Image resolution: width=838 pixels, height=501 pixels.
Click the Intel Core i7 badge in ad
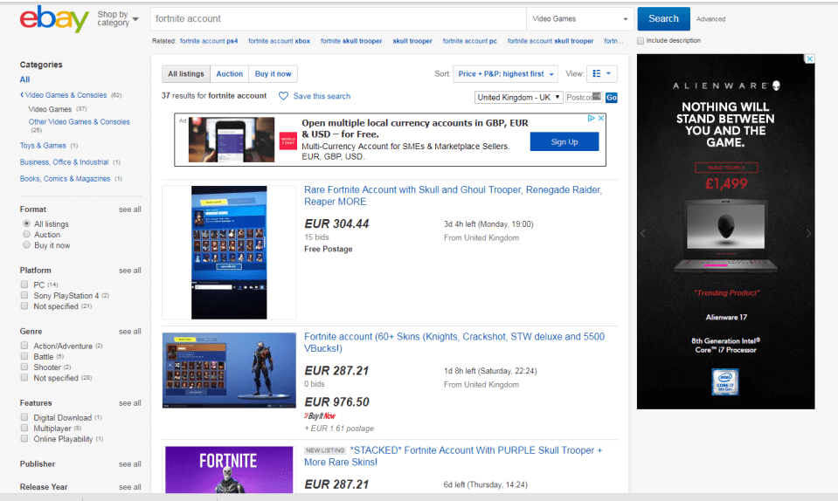coord(725,382)
